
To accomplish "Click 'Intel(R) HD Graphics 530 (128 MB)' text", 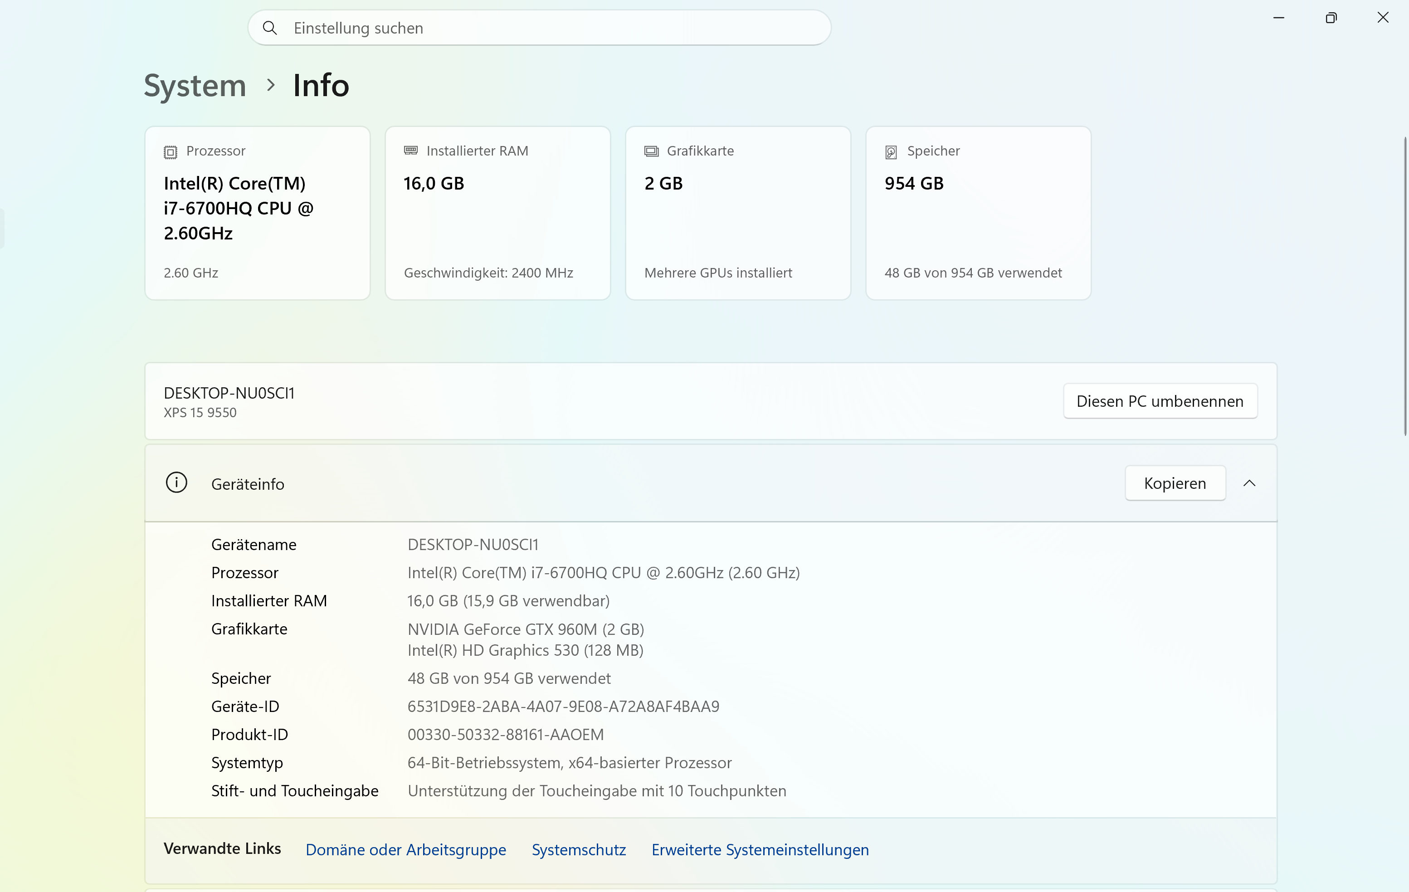I will (526, 650).
